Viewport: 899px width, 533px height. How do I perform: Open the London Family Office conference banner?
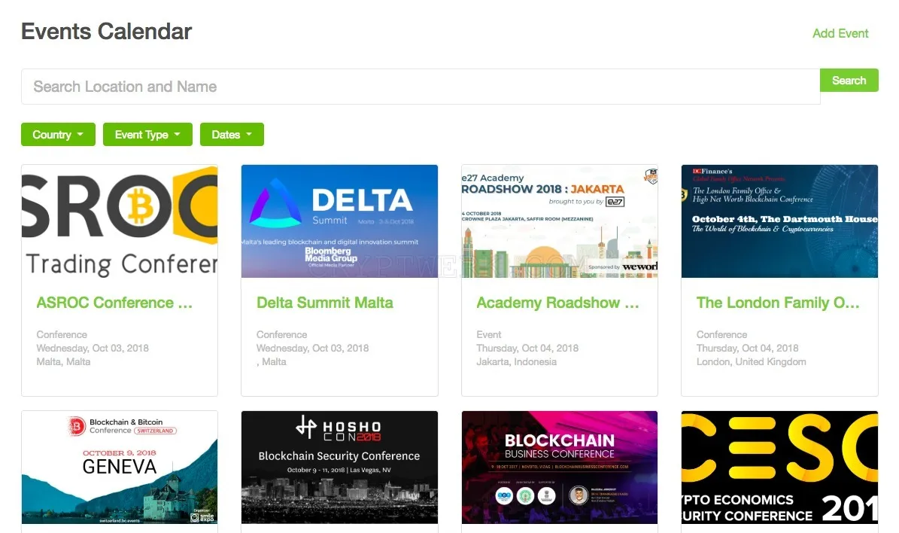779,221
